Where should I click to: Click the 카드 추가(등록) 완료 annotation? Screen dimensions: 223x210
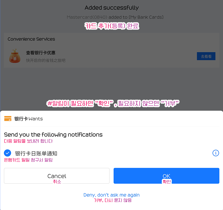point(112,26)
